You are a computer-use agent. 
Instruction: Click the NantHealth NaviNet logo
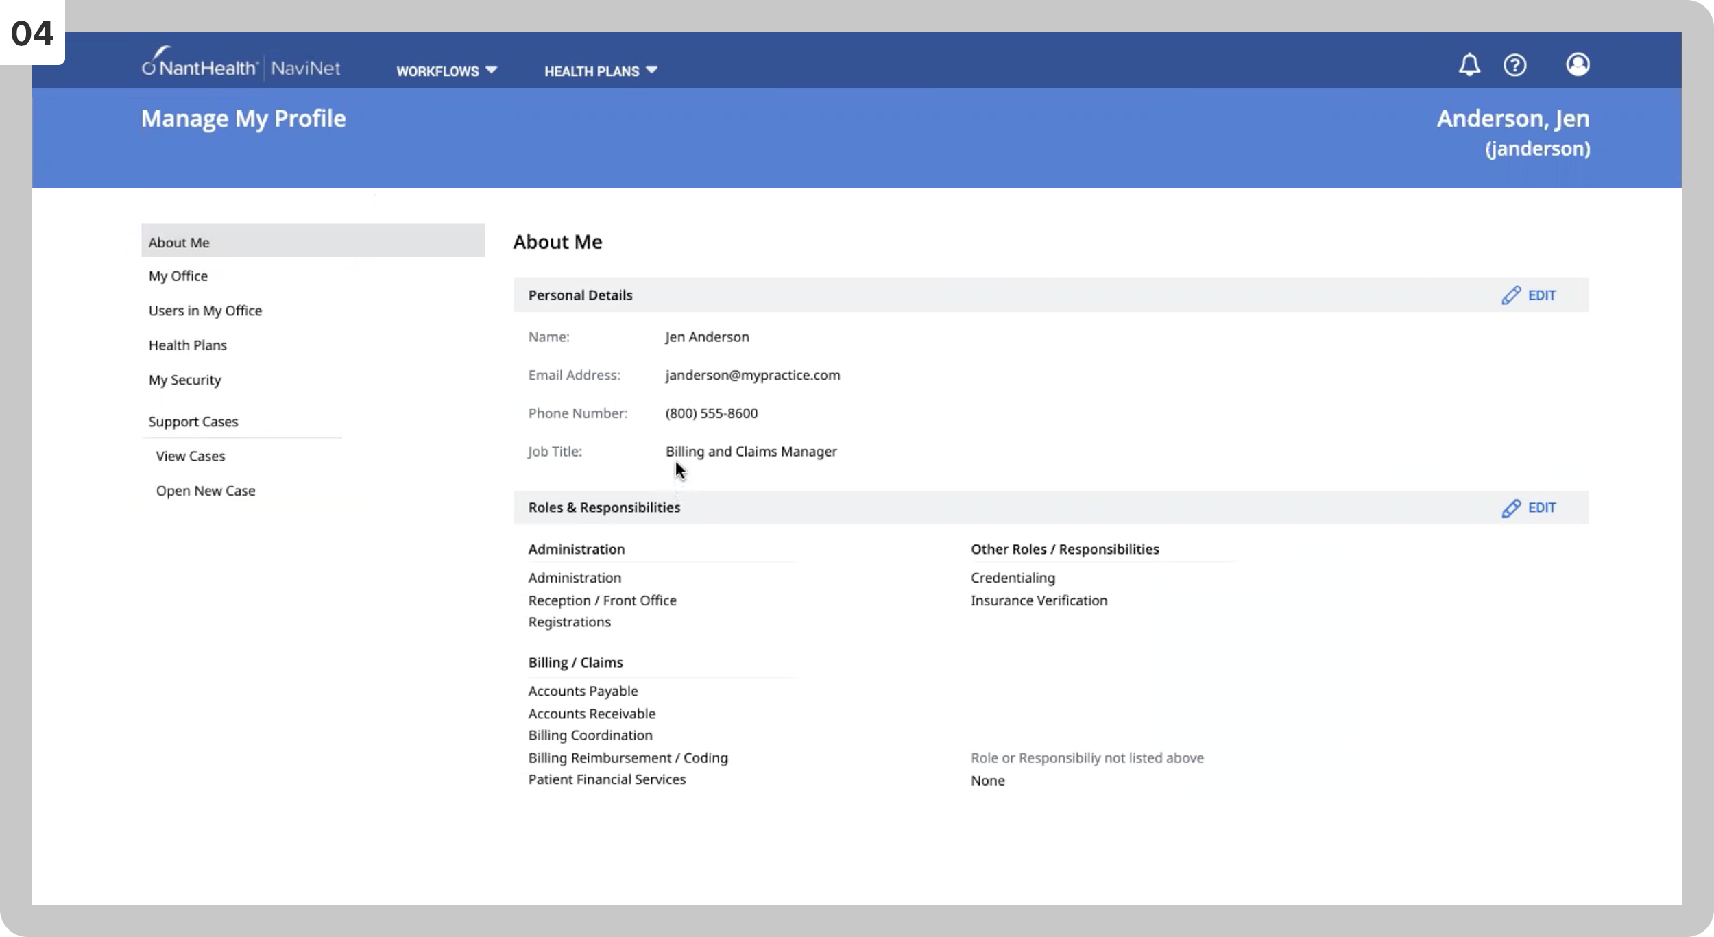(x=241, y=64)
